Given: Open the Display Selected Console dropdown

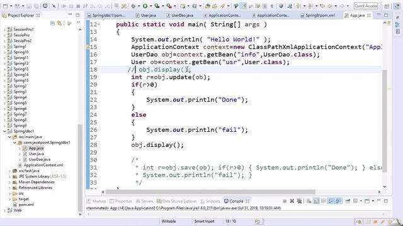Looking at the screenshot, I should pyautogui.click(x=361, y=201).
